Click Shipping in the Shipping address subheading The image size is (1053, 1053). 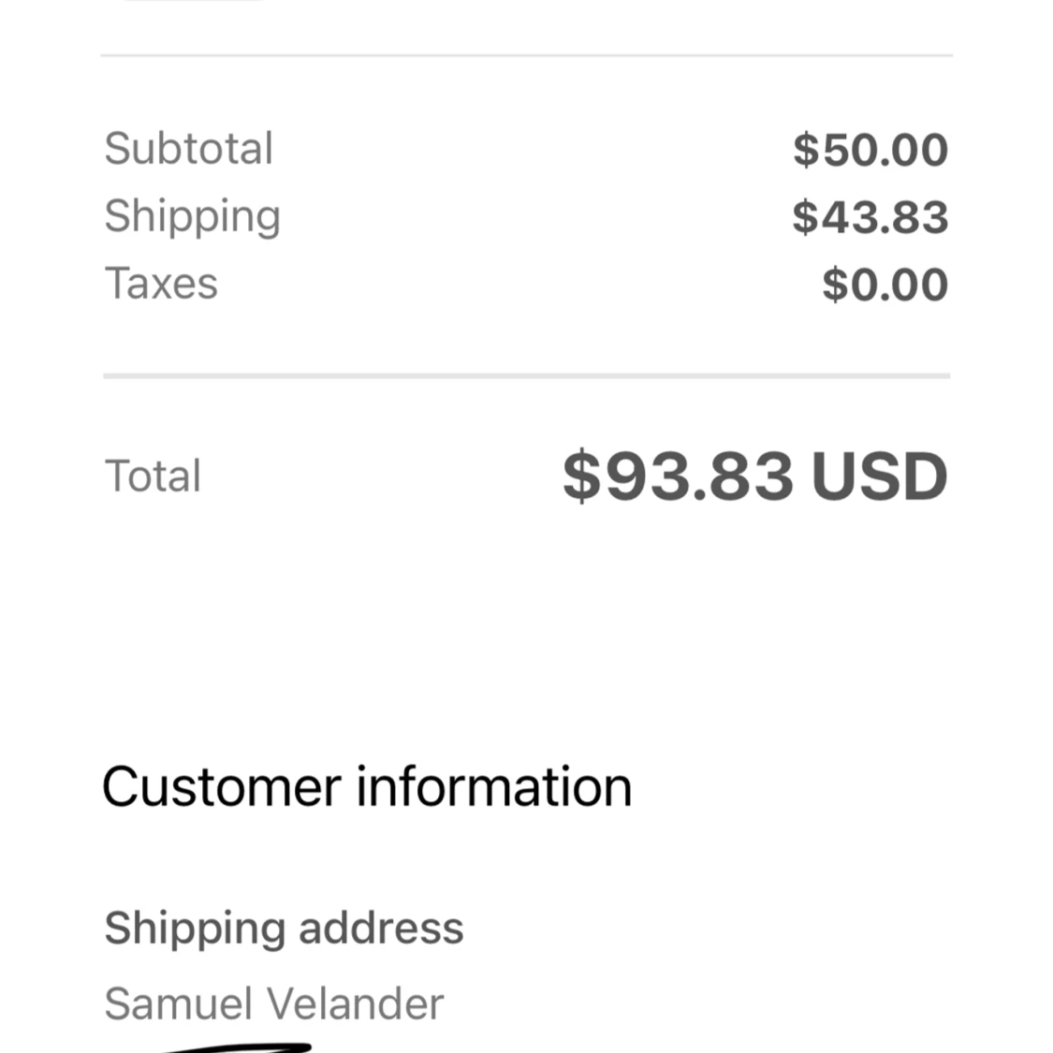tap(194, 929)
